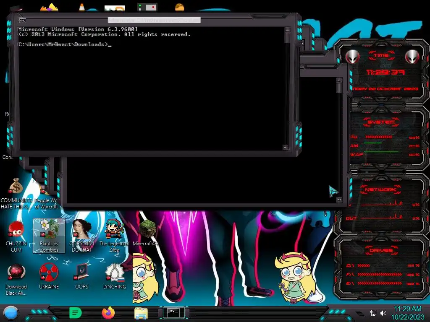This screenshot has width=430, height=322.
Task: Click the Peggle Wo... of Warcraft icon label
Action: pos(47,203)
